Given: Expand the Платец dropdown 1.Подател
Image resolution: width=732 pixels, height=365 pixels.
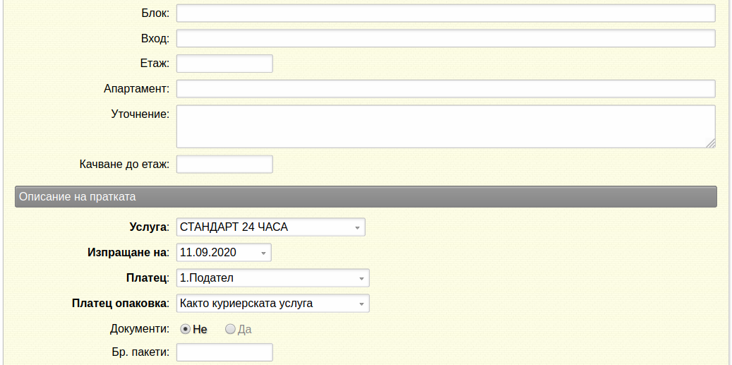Looking at the screenshot, I should 272,278.
